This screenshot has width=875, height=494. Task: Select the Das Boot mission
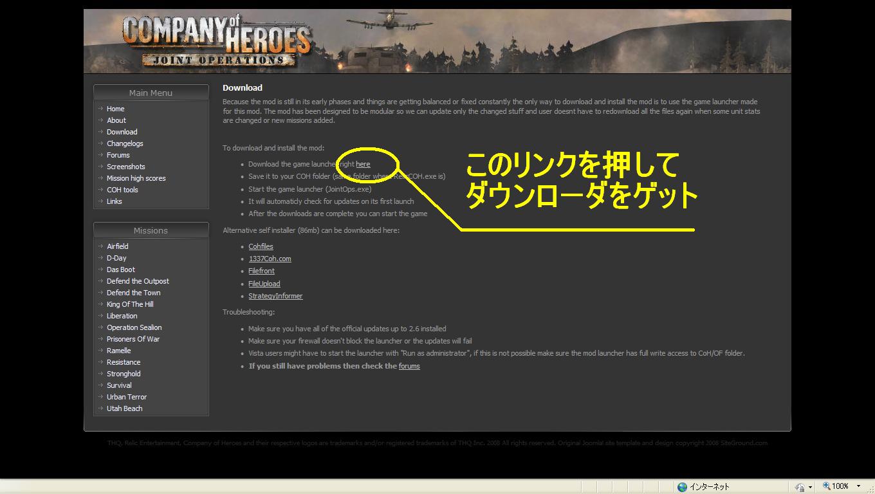(121, 270)
